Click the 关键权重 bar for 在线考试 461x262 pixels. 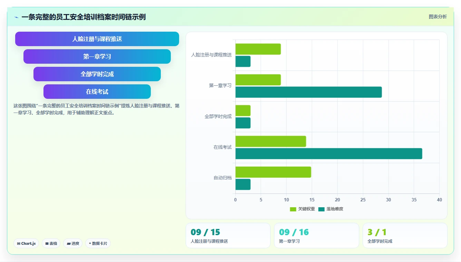click(271, 142)
